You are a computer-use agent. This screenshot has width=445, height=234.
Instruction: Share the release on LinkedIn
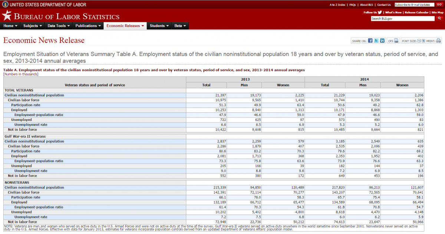point(382,41)
